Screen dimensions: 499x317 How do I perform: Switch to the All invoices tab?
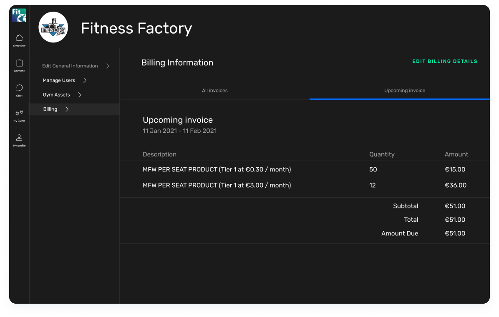click(x=215, y=90)
